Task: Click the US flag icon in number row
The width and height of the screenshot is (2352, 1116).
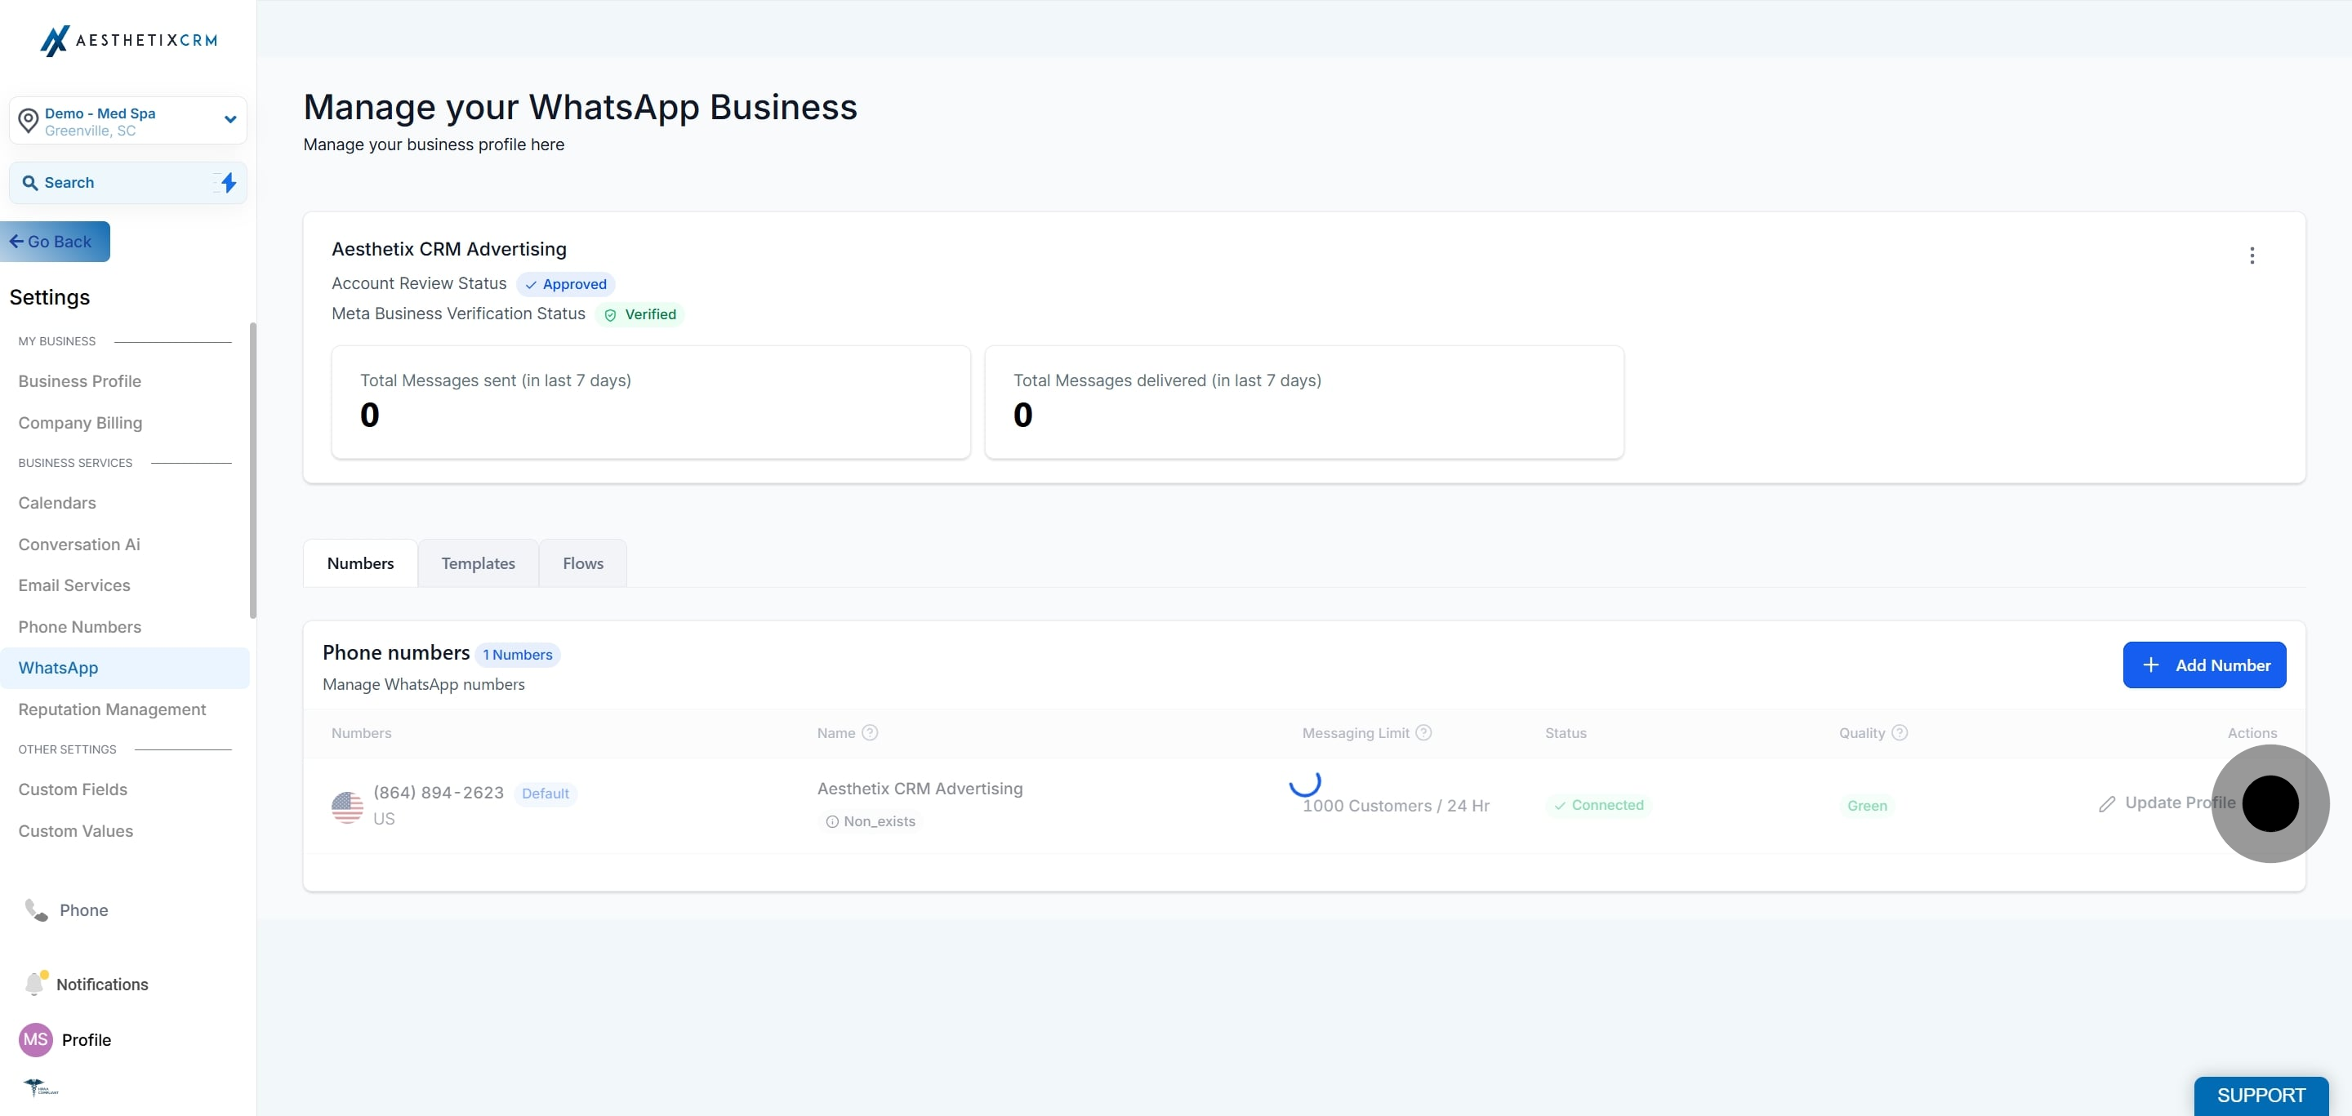Action: tap(347, 807)
